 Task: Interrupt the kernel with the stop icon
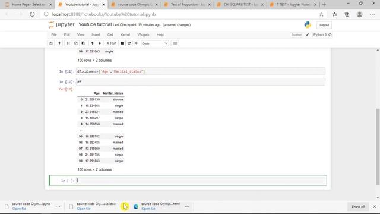(122, 43)
